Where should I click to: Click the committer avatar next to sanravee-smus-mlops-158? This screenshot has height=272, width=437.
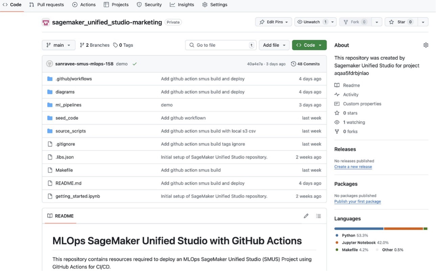click(50, 64)
